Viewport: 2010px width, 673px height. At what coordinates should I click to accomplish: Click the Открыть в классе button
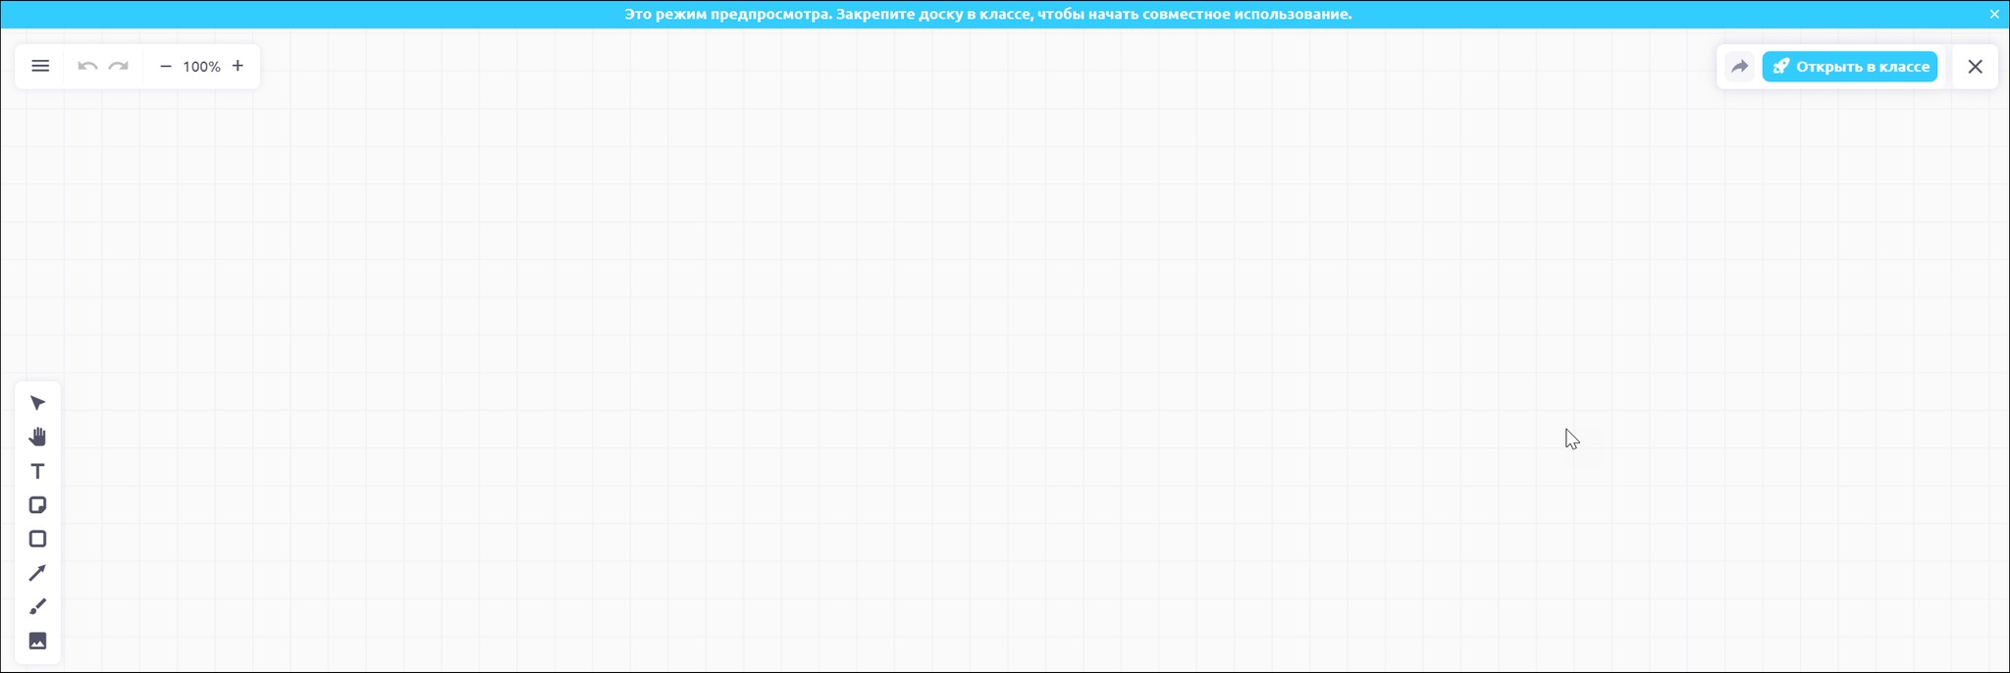coord(1850,67)
